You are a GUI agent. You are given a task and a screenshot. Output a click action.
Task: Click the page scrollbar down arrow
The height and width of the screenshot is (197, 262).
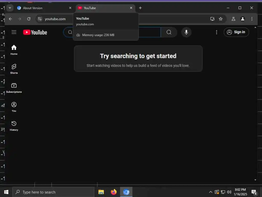point(255,180)
